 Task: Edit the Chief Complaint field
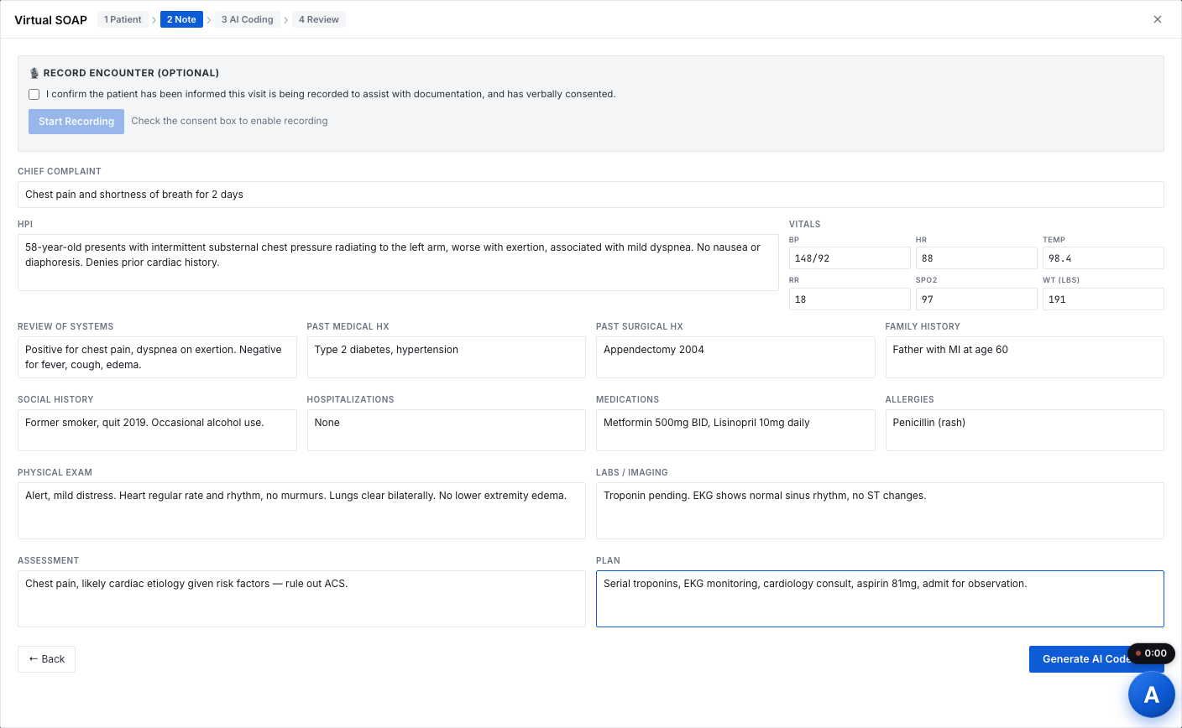click(x=590, y=195)
